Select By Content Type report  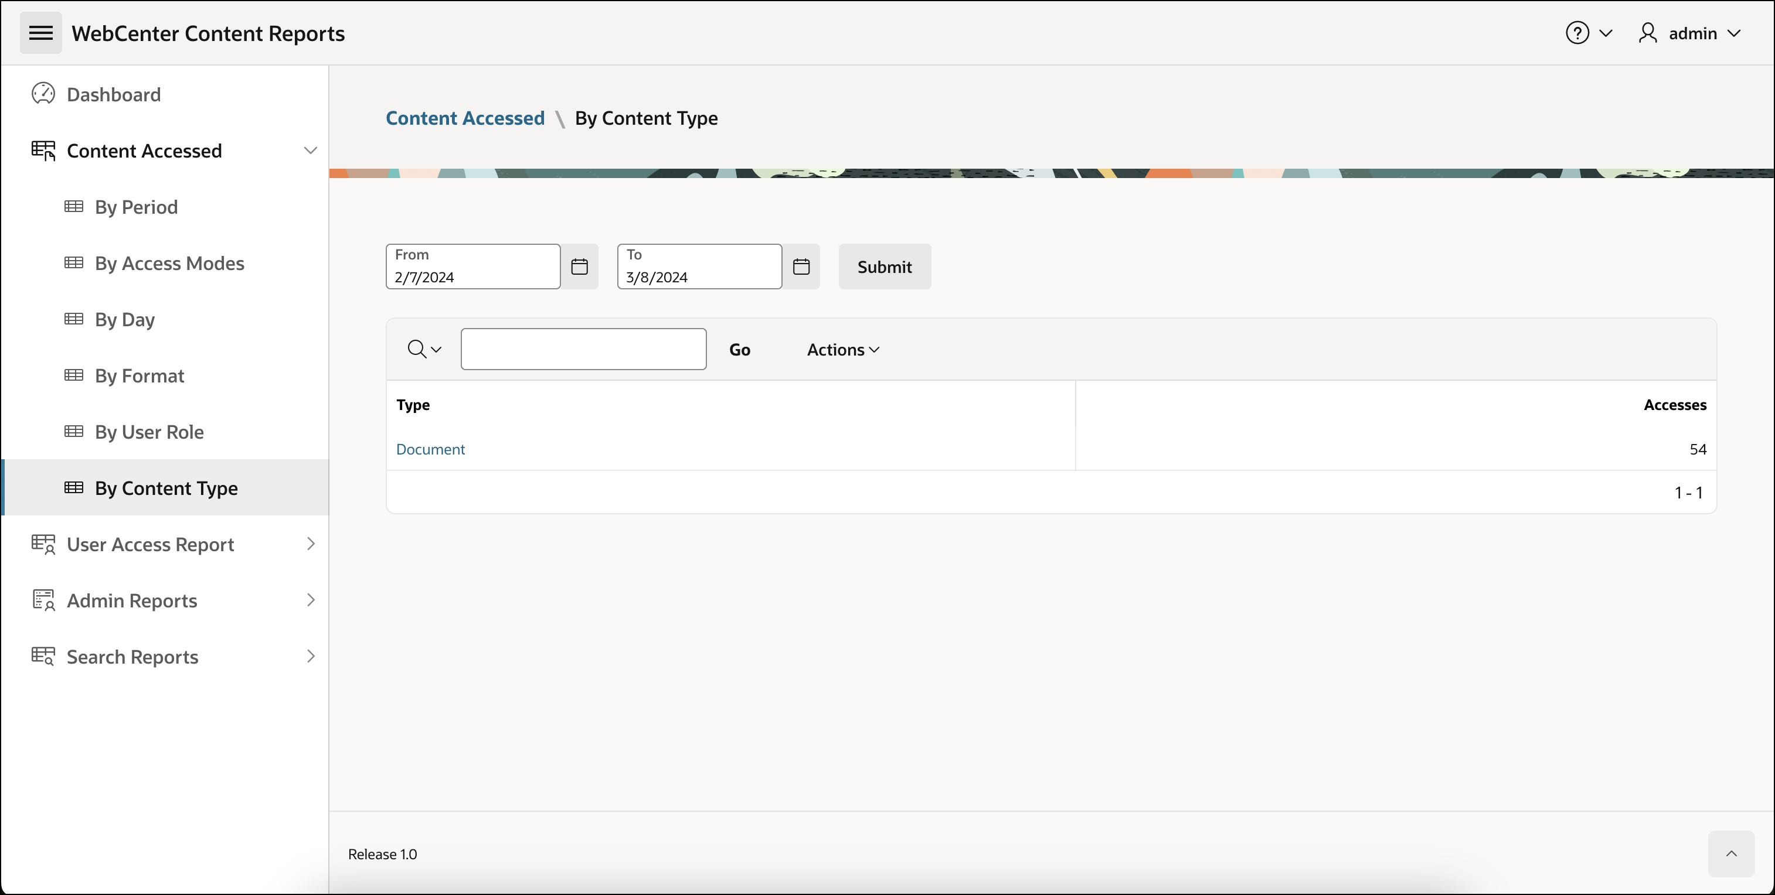pyautogui.click(x=165, y=487)
